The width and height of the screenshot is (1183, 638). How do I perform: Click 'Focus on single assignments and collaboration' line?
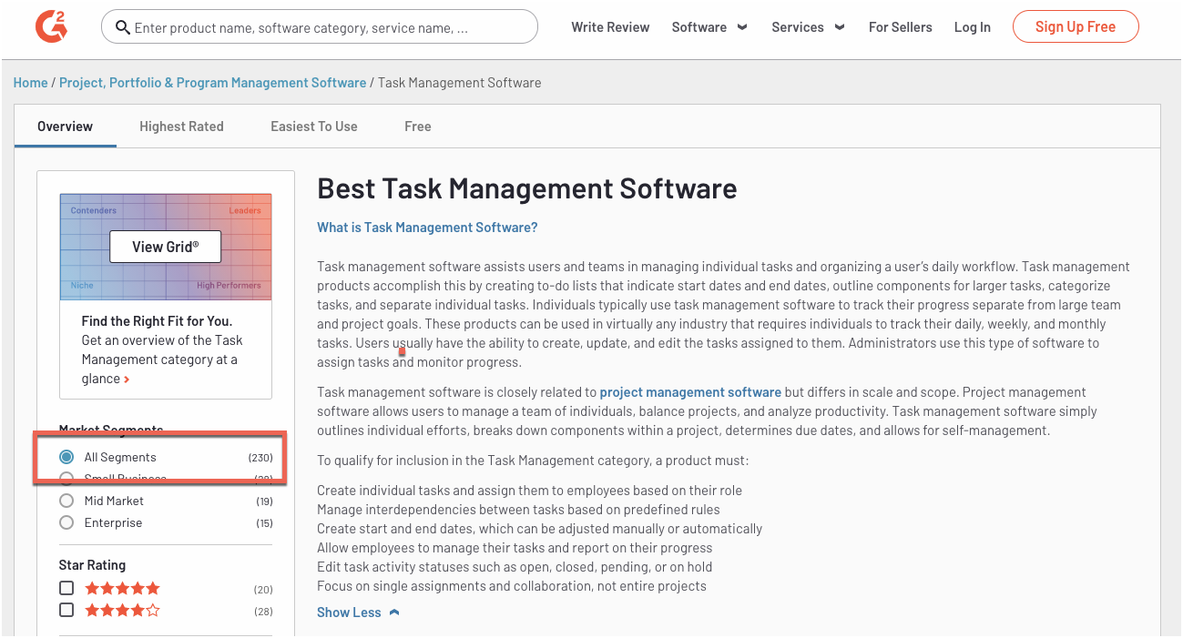point(512,586)
